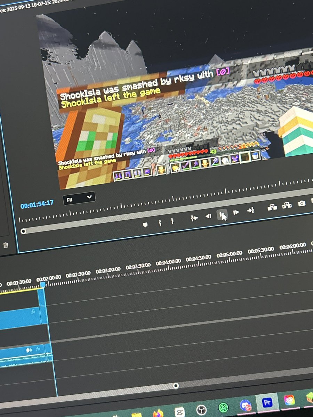Step back one frame
313x417 pixels.
(x=208, y=216)
